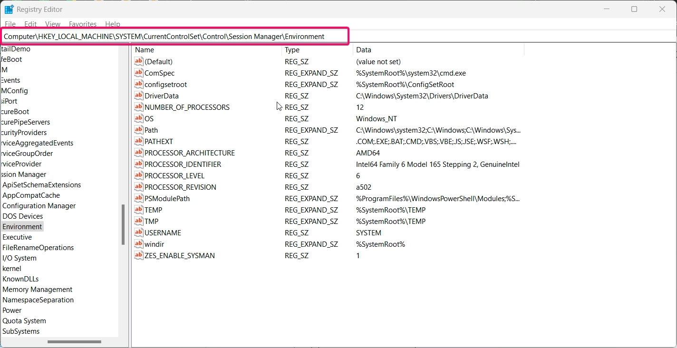Select the Environment key in the tree
677x348 pixels.
[x=22, y=227]
